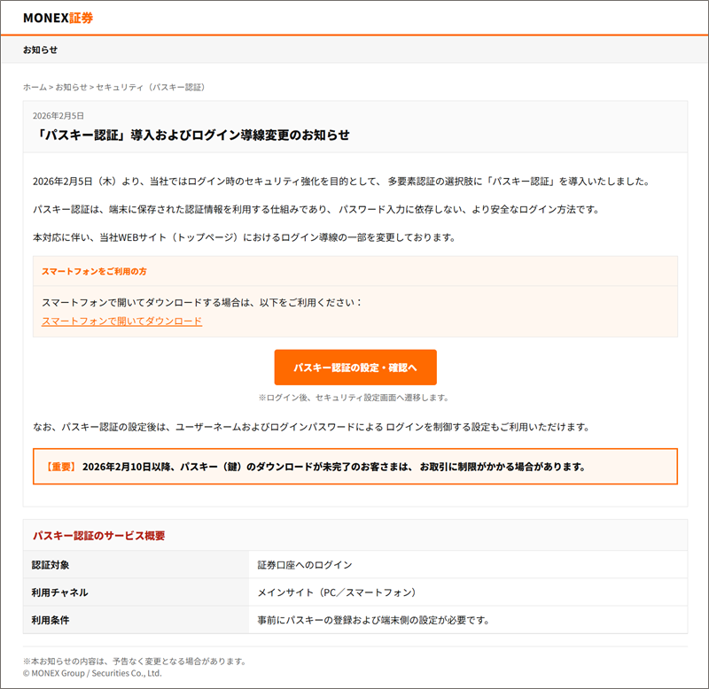Open the スマートフォンで開いてダウンロード link
This screenshot has height=689, width=709.
(x=121, y=321)
